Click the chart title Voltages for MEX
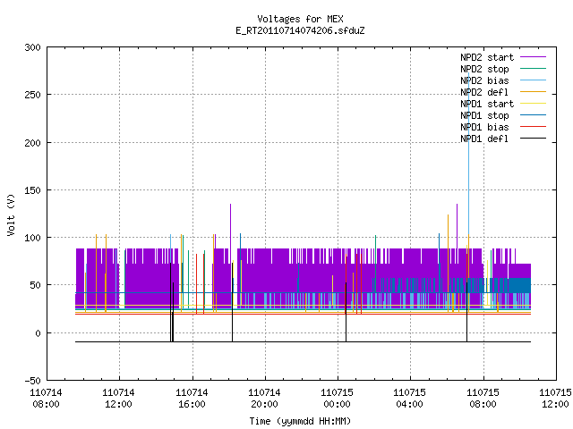Screen dimensions: 573x429 pos(300,19)
